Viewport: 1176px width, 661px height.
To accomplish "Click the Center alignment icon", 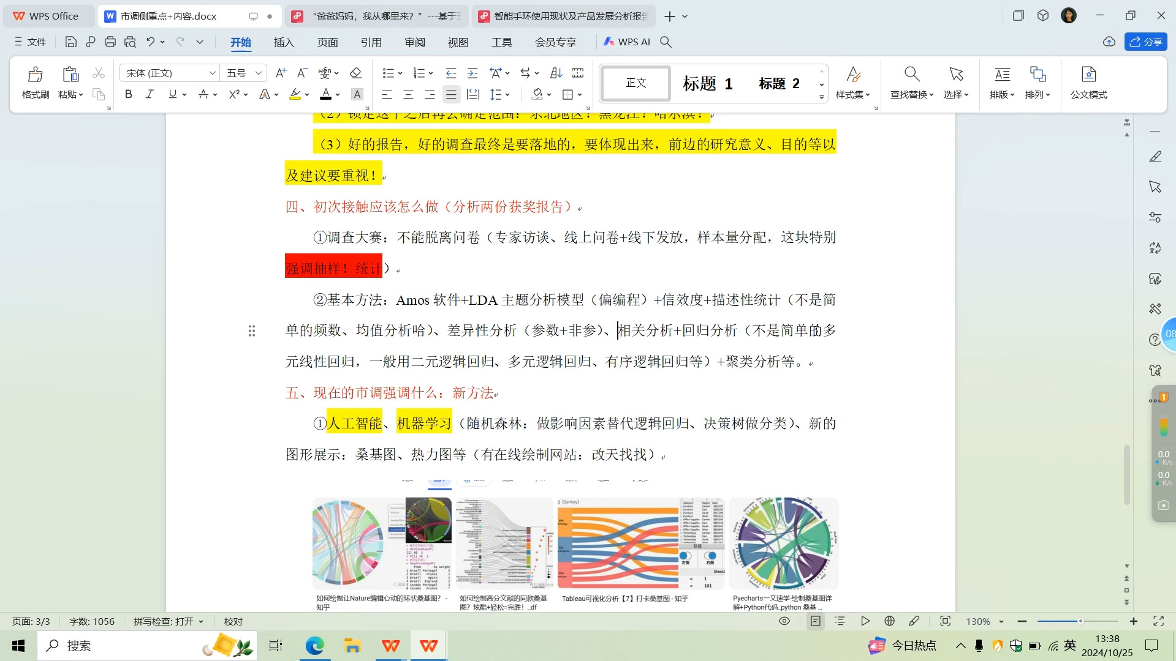I will point(408,94).
